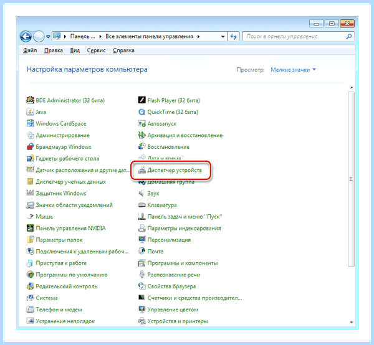
Task: Open the QuickTime icon
Action: click(x=141, y=111)
